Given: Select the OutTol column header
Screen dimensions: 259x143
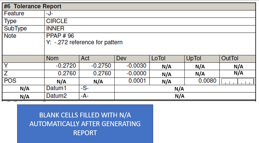Looking at the screenshot, I should (x=230, y=58).
